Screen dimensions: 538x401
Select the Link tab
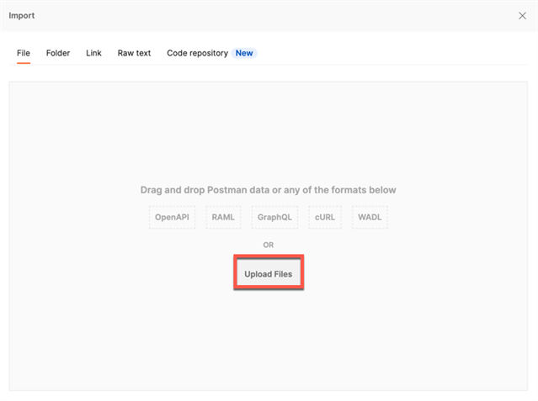[93, 53]
